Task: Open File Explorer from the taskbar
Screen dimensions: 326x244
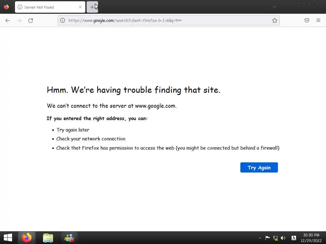Action: [x=48, y=238]
